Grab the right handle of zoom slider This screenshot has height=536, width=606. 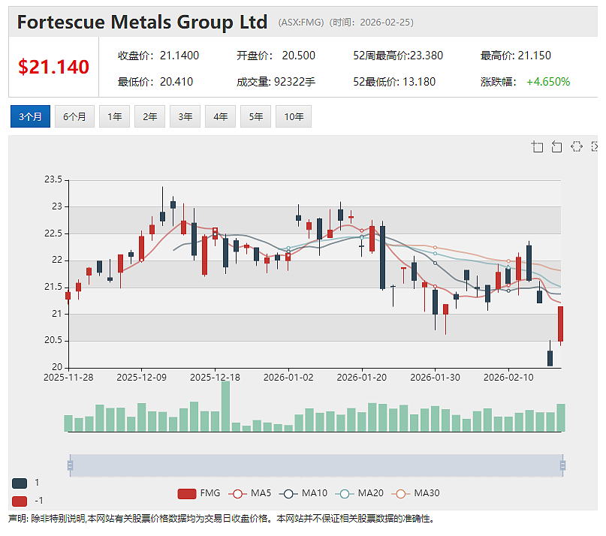(562, 465)
